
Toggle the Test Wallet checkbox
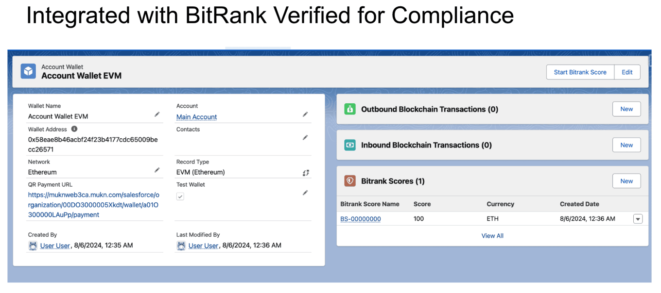(x=180, y=196)
